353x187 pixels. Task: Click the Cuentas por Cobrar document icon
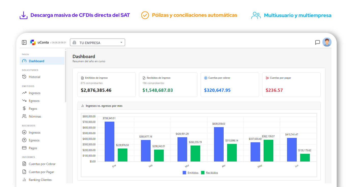24,164
